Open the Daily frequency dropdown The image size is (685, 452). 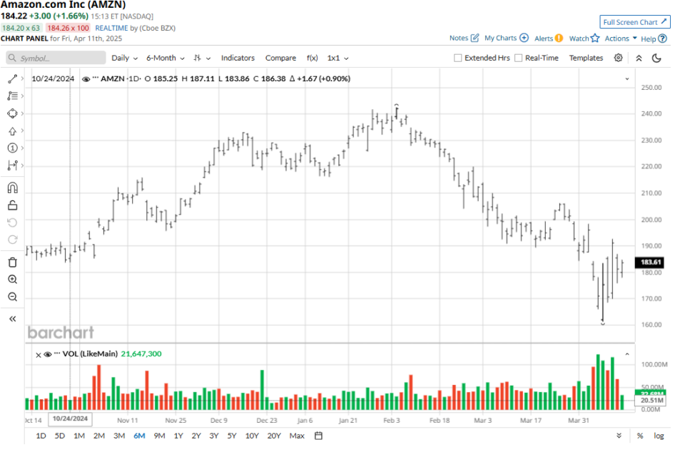pyautogui.click(x=124, y=58)
